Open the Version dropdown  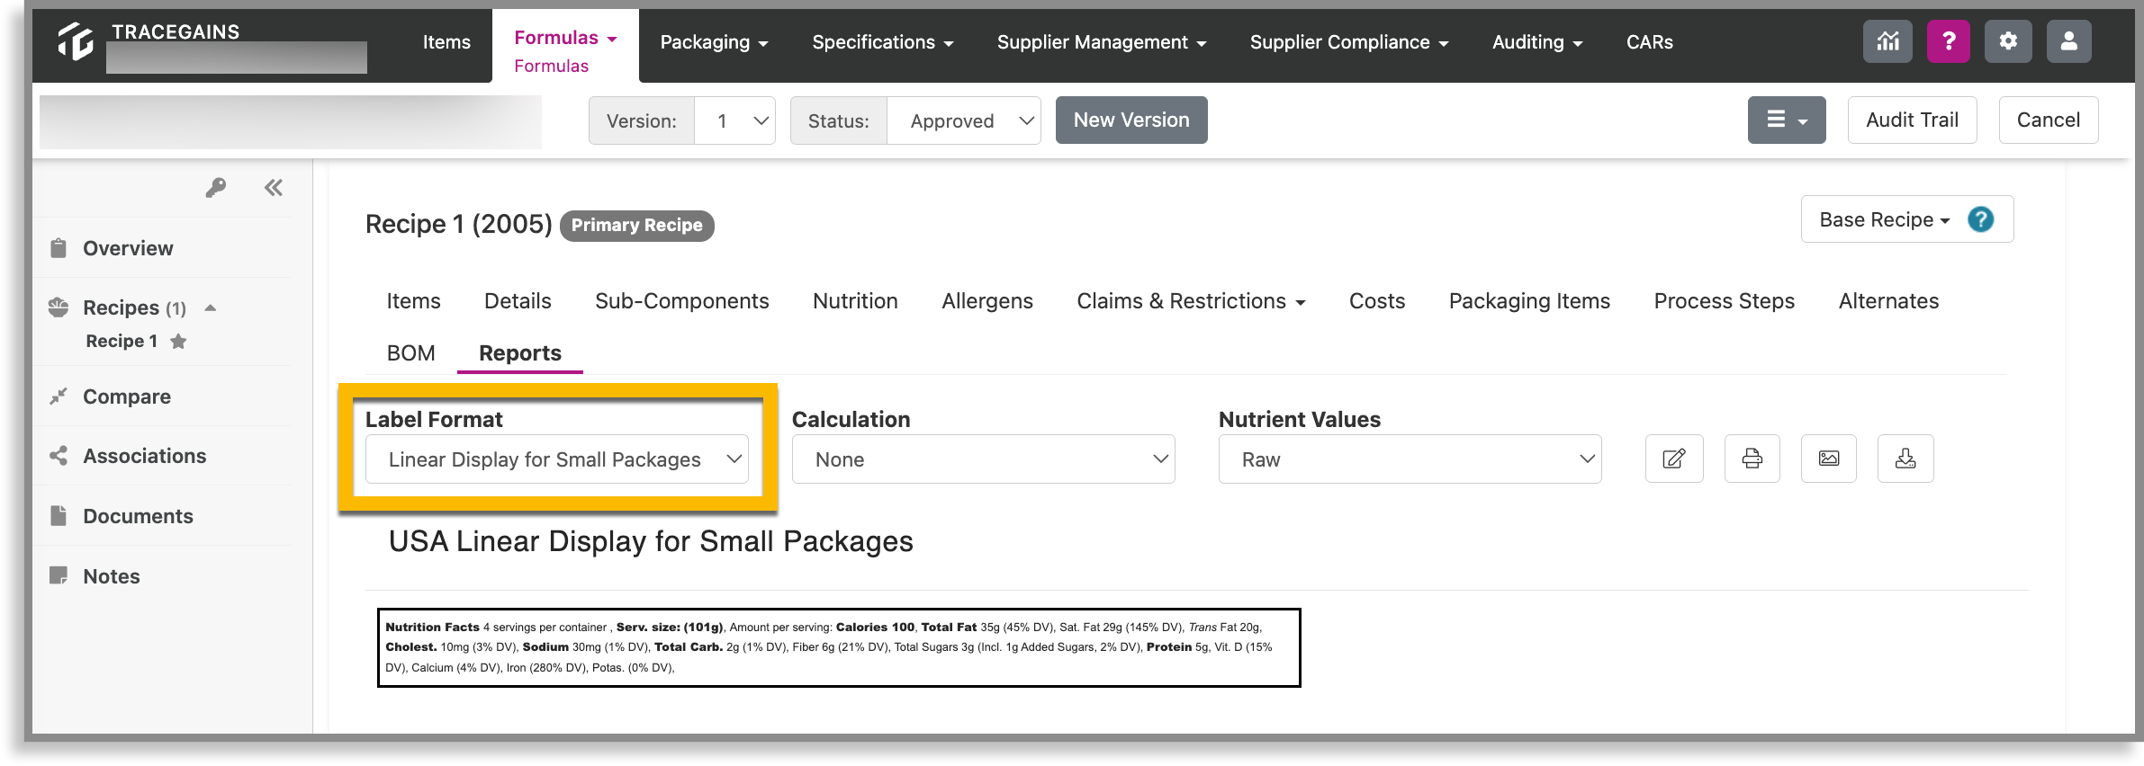[735, 120]
